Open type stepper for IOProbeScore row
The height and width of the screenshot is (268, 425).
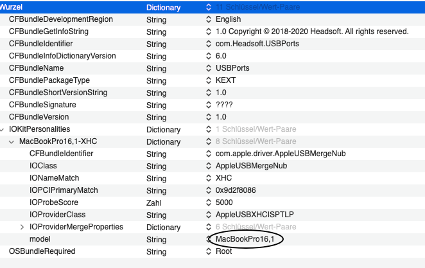click(x=208, y=202)
